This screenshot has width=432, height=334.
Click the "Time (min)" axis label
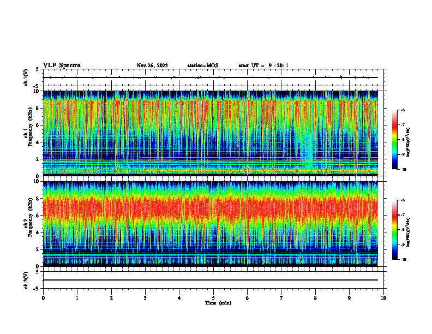tap(218, 303)
